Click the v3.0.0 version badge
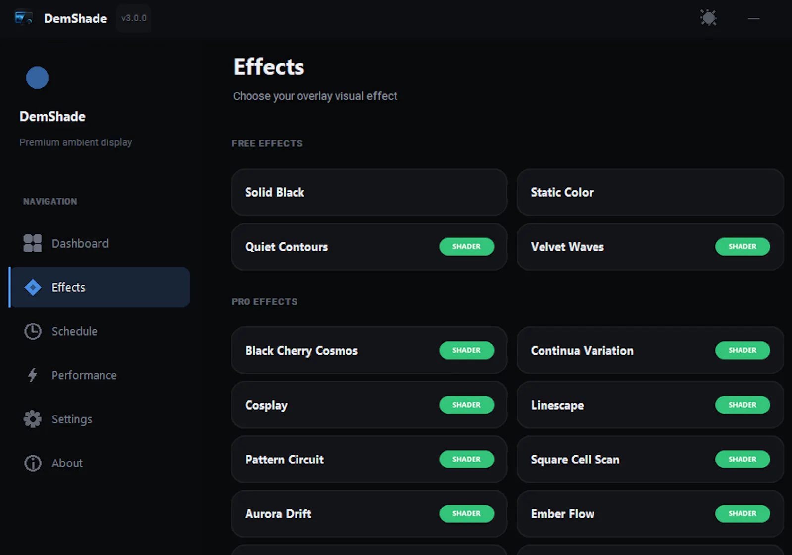The height and width of the screenshot is (555, 792). (x=134, y=18)
